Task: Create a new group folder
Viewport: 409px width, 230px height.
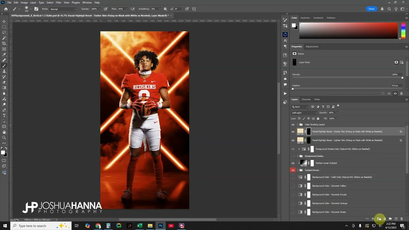Action: (x=390, y=219)
